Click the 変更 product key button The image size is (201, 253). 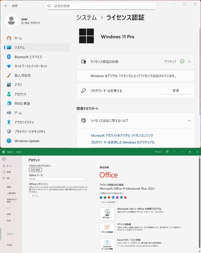[x=176, y=91]
